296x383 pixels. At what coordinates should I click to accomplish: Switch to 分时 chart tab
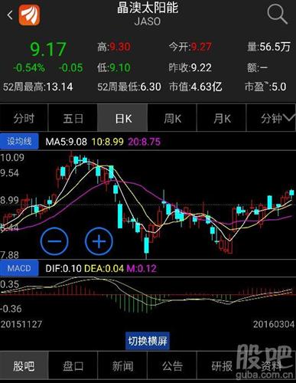(24, 118)
